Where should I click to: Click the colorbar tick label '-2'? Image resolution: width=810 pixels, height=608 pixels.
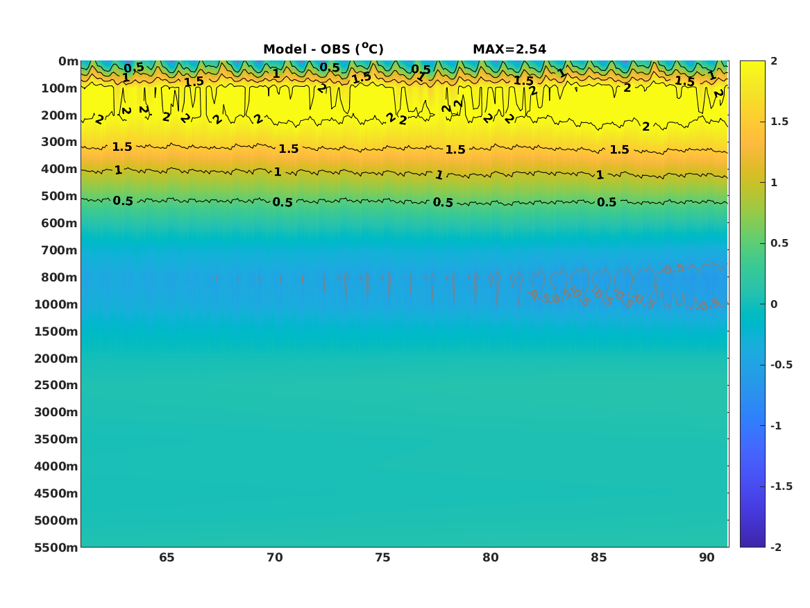click(776, 547)
